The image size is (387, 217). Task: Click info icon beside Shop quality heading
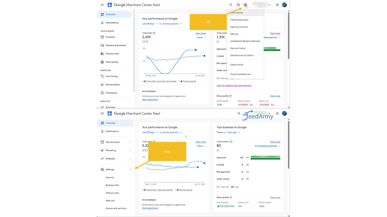pos(230,96)
